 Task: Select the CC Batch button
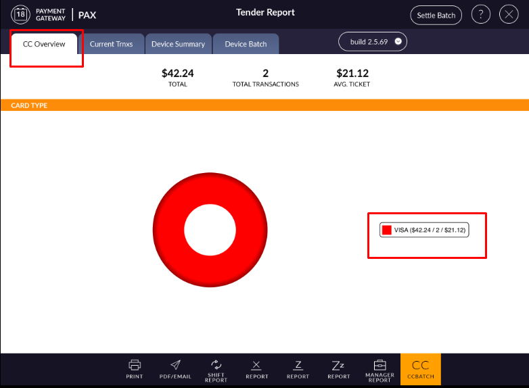pos(420,370)
